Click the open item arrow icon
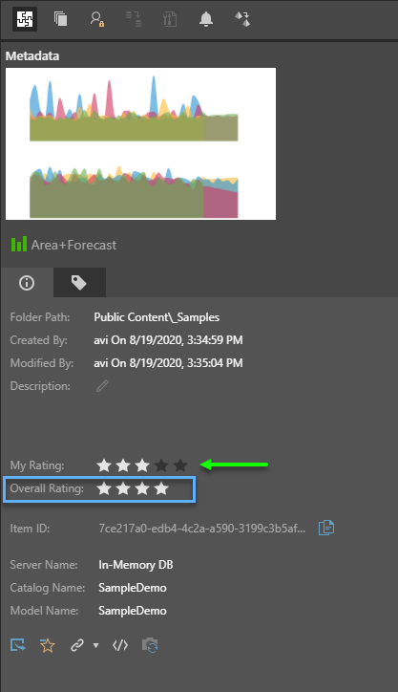Viewport: 398px width, 692px height. [18, 645]
